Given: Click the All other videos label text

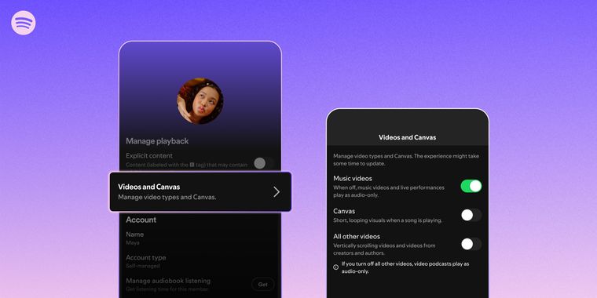Looking at the screenshot, I should pos(357,236).
